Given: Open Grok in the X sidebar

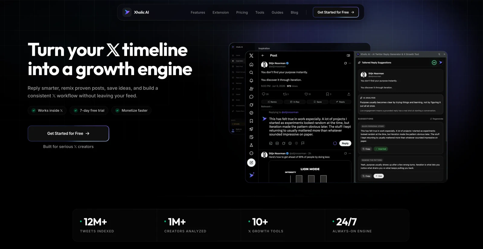Looking at the screenshot, I should [x=251, y=105].
